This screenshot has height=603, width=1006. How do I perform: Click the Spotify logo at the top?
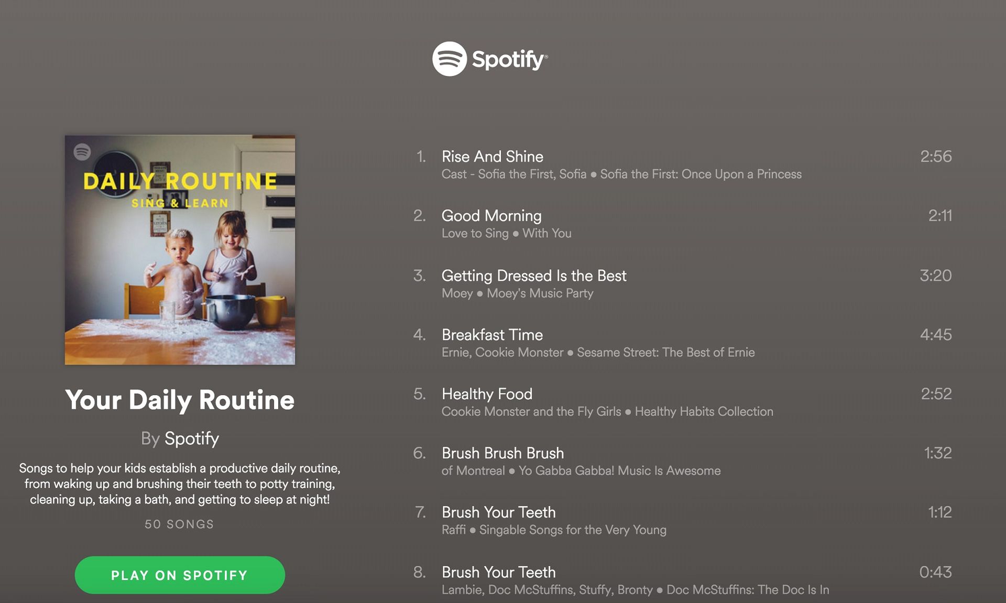[490, 59]
